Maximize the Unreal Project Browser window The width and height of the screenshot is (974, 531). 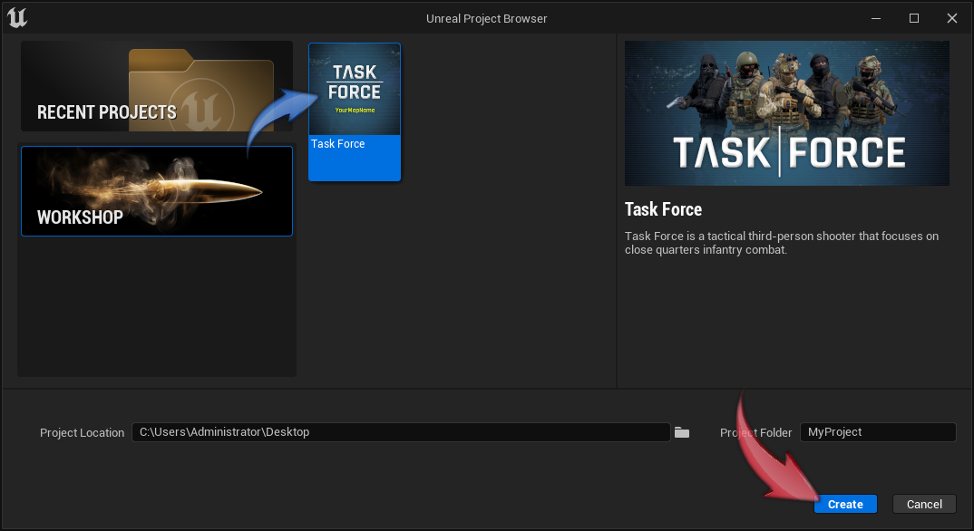[x=913, y=17]
